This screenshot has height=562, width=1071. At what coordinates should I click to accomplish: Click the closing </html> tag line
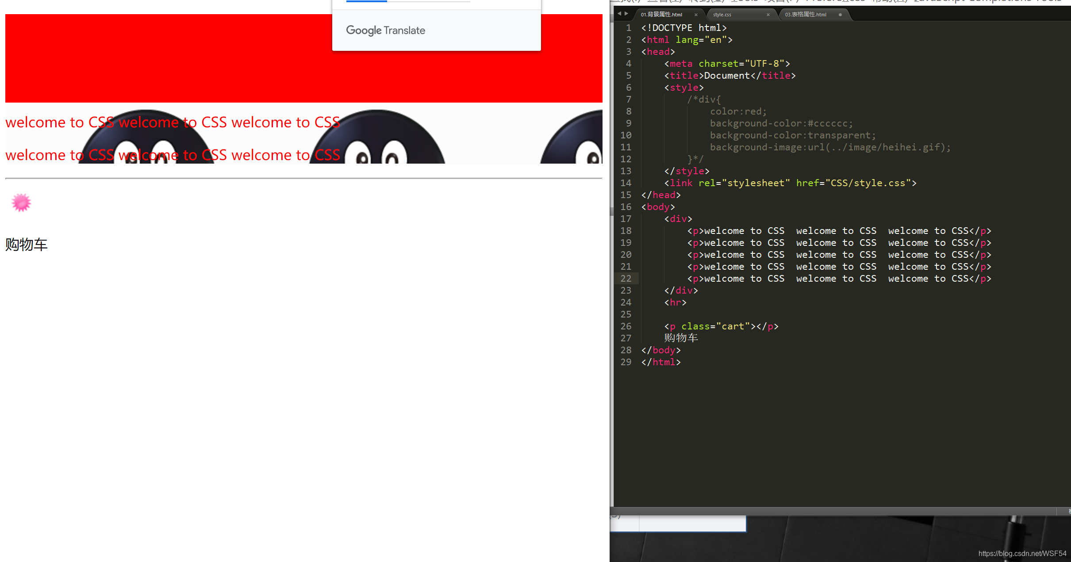coord(661,362)
